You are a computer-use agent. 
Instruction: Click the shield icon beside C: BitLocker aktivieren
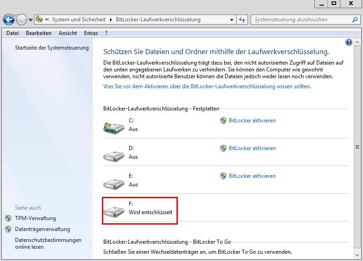point(223,120)
